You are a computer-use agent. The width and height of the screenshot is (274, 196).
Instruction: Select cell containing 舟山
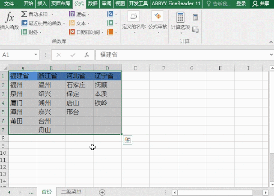(x=51, y=130)
